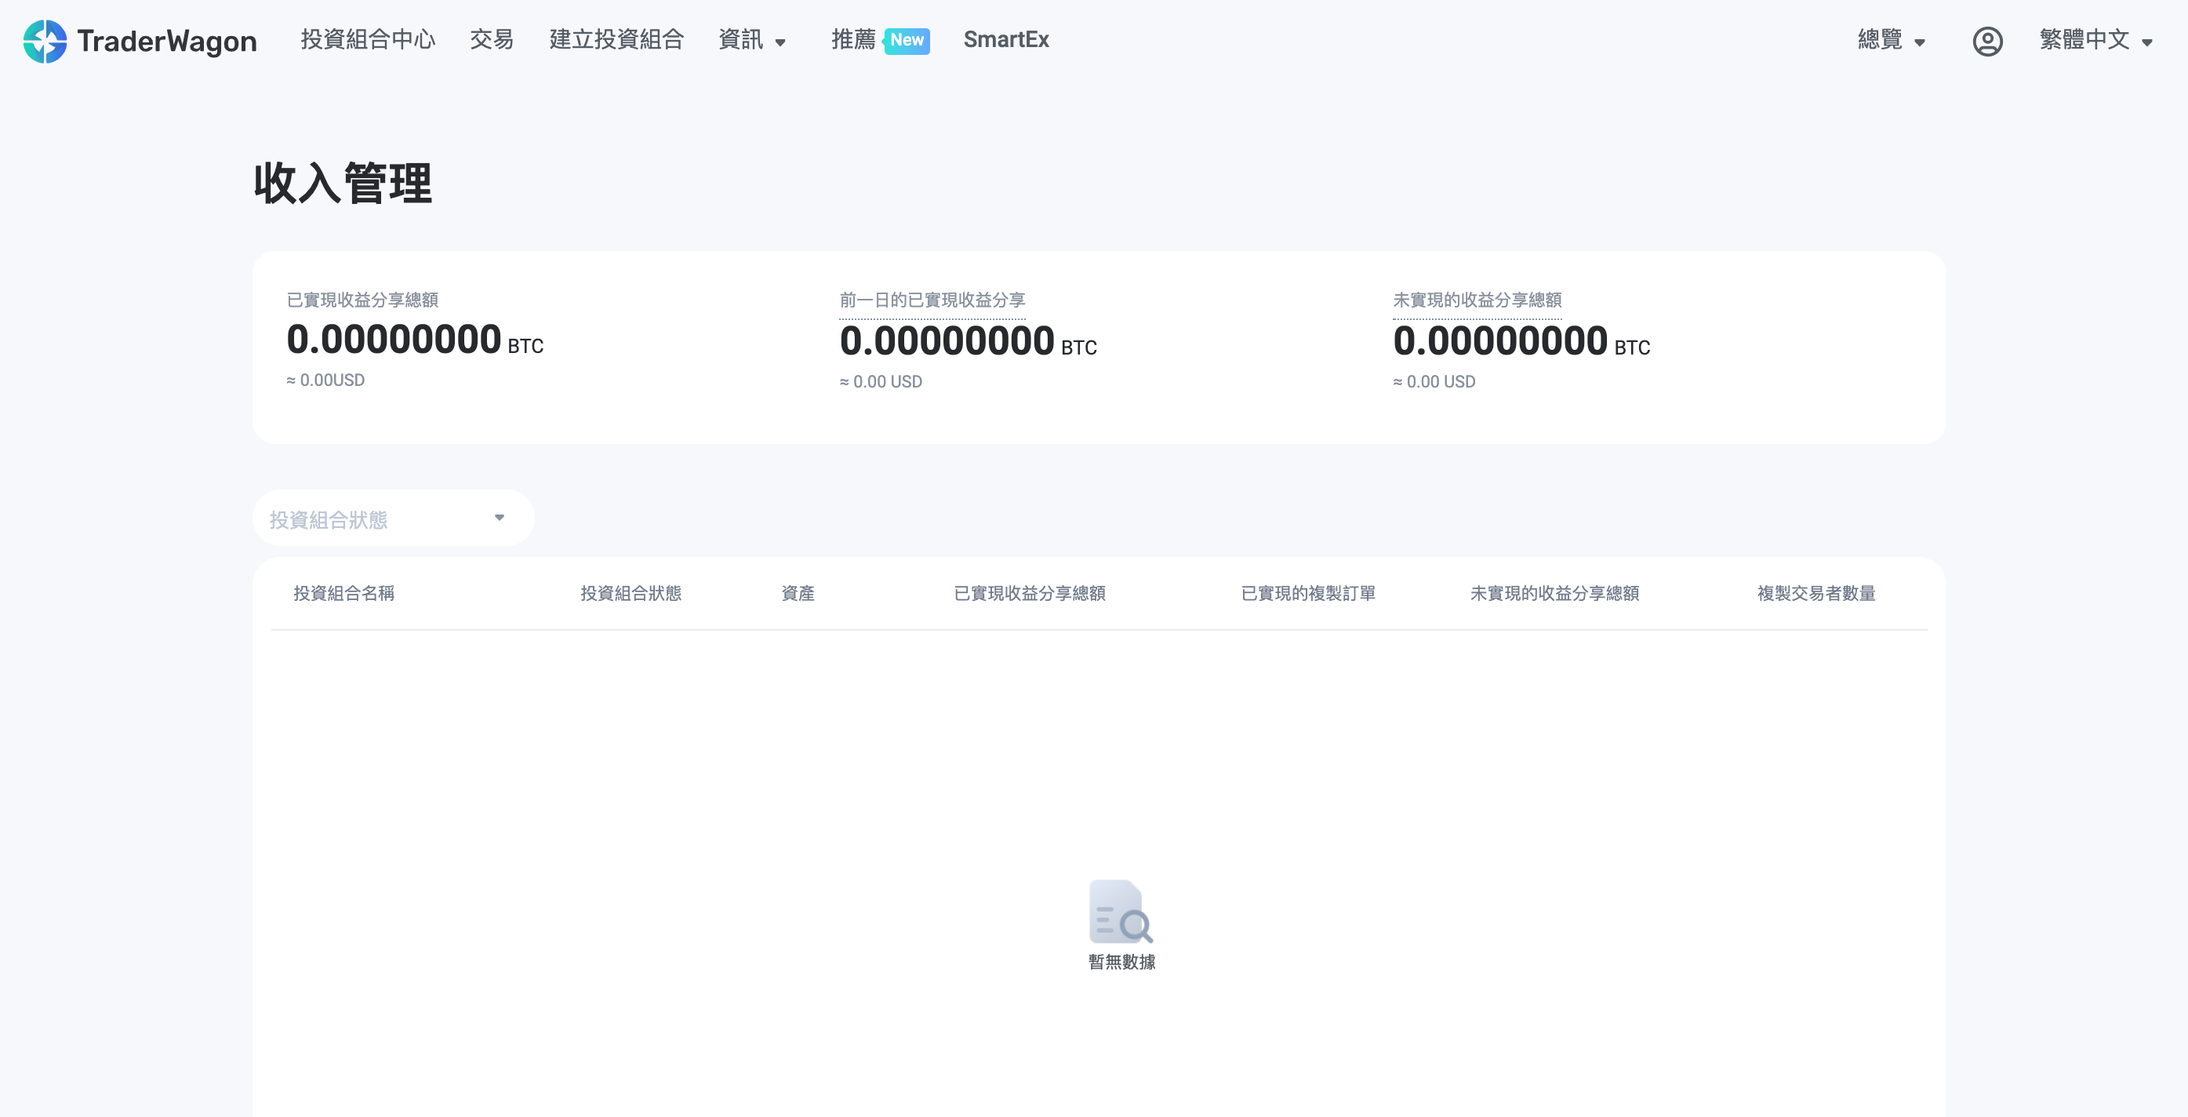
Task: Open the user profile account icon
Action: coord(1986,40)
